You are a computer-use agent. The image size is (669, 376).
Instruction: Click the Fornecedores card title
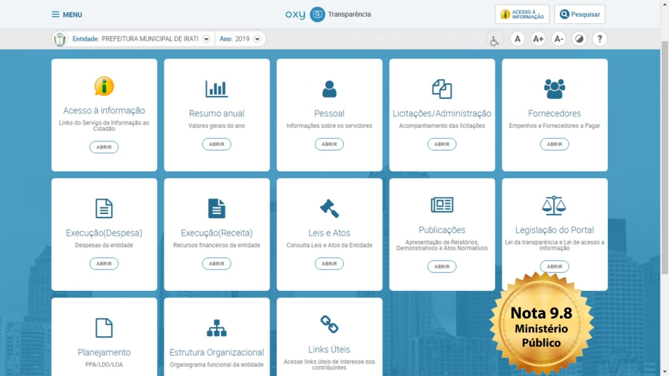click(x=554, y=113)
